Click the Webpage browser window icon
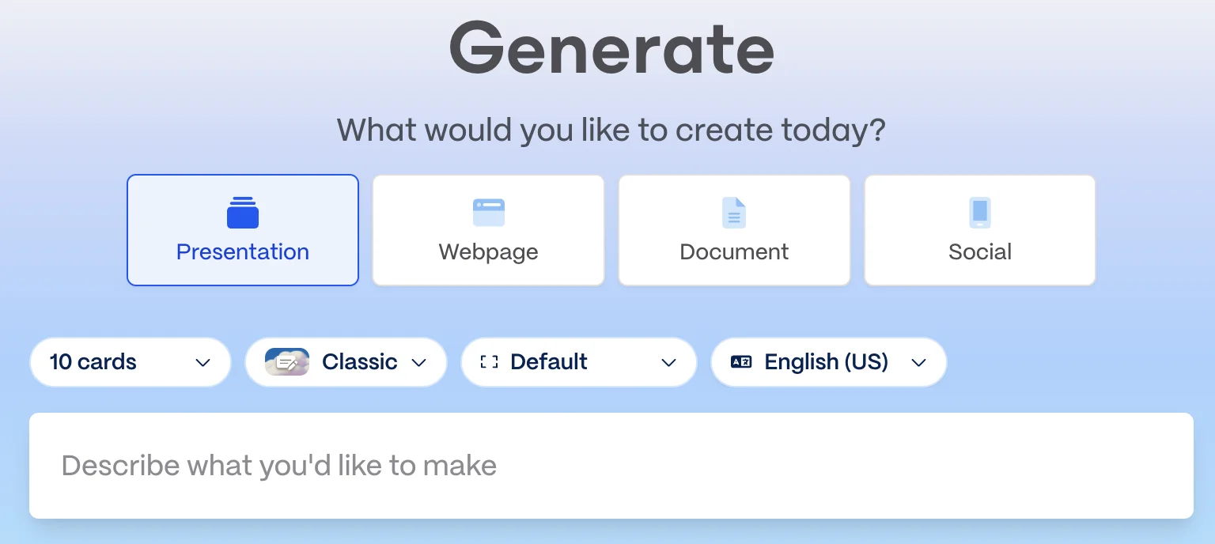Image resolution: width=1215 pixels, height=544 pixels. (x=489, y=213)
